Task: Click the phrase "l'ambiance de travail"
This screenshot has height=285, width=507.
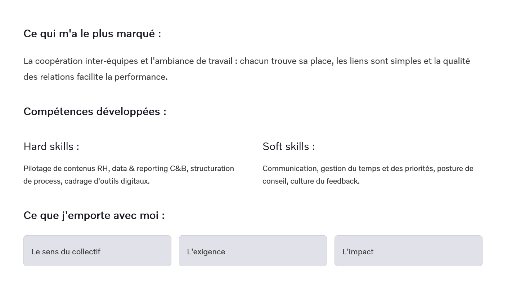Action: (x=191, y=61)
